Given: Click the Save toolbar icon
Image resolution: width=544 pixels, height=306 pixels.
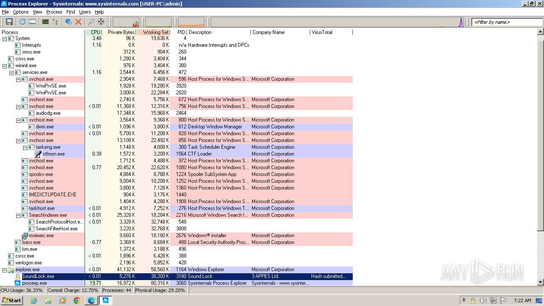Looking at the screenshot, I should pos(9,22).
